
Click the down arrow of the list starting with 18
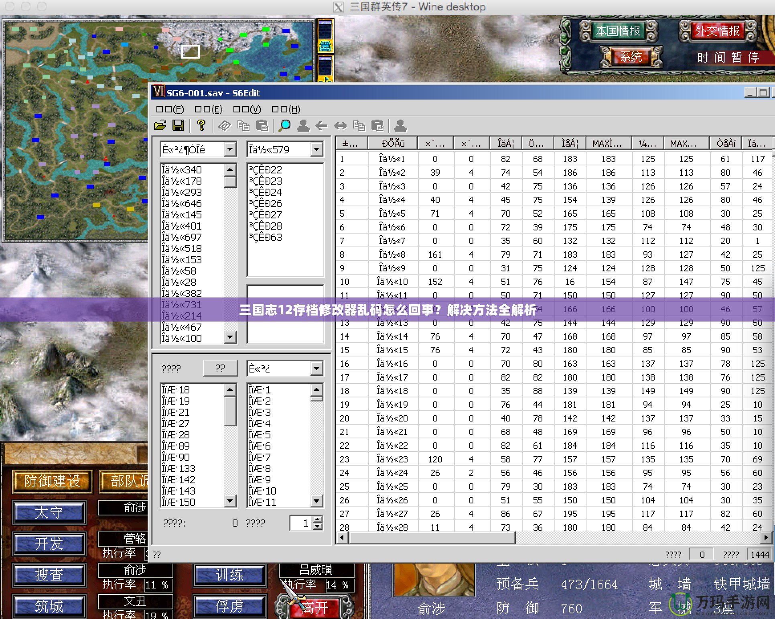click(230, 501)
